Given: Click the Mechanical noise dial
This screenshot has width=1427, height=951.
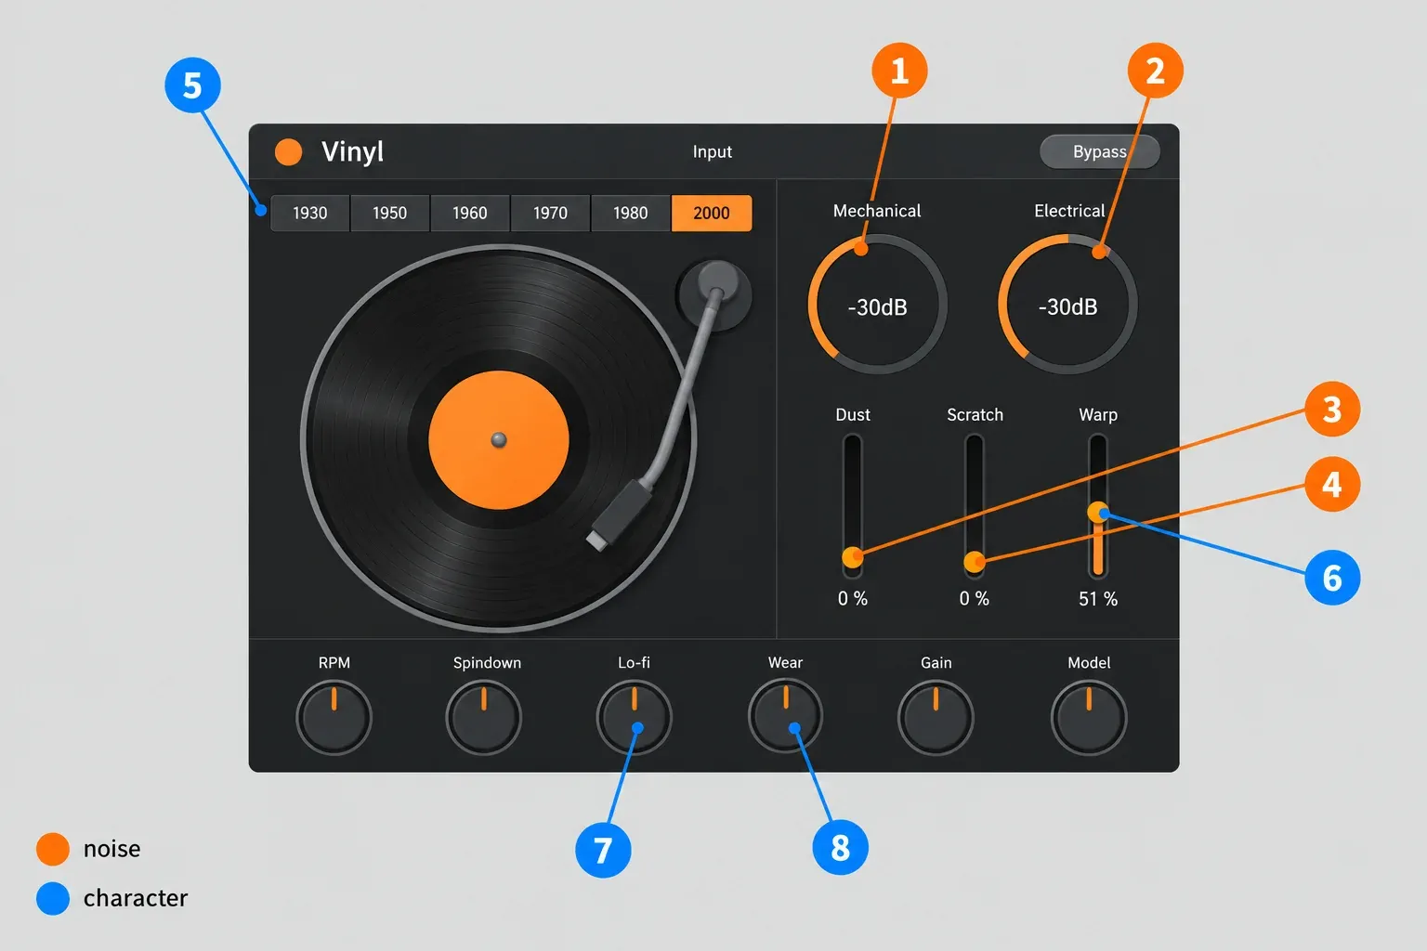Looking at the screenshot, I should tap(878, 305).
